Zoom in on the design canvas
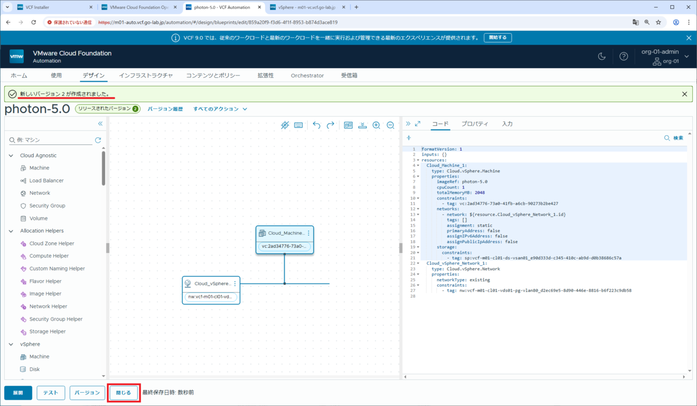Screen dimensions: 697x406 coord(376,125)
